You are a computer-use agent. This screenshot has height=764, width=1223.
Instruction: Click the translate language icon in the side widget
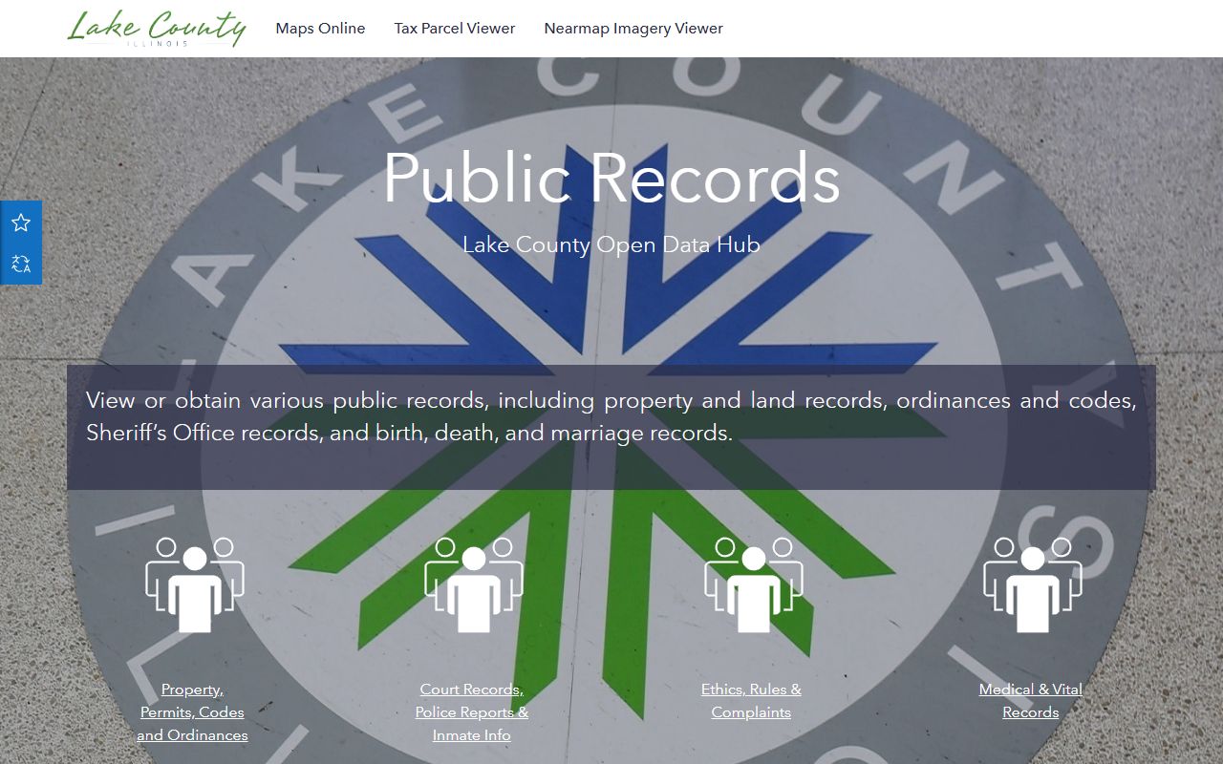pos(21,264)
